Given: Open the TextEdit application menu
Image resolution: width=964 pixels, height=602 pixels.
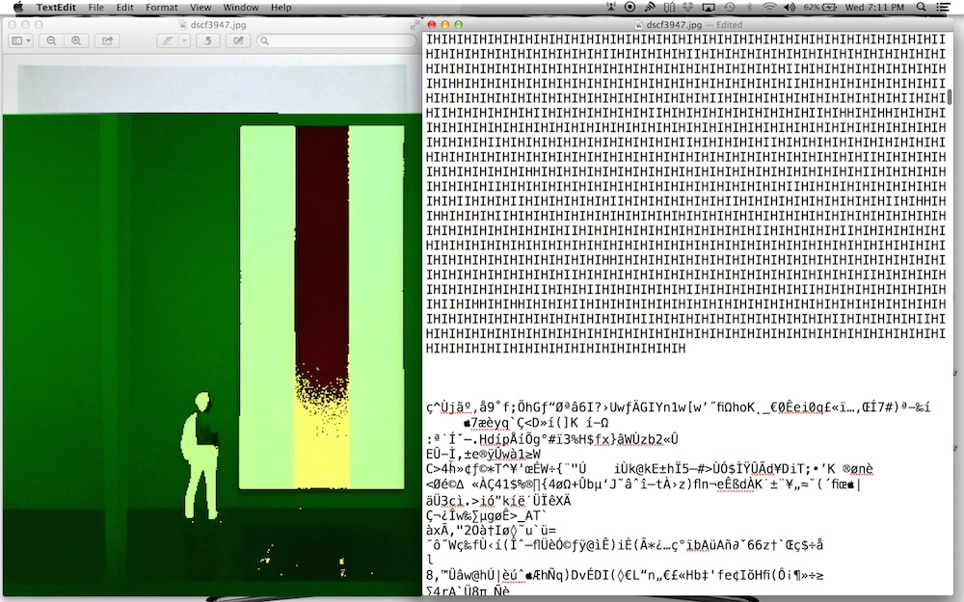Looking at the screenshot, I should click(x=56, y=8).
